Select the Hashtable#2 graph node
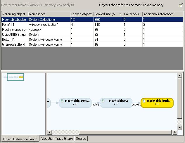185x143 pixels. 116,103
